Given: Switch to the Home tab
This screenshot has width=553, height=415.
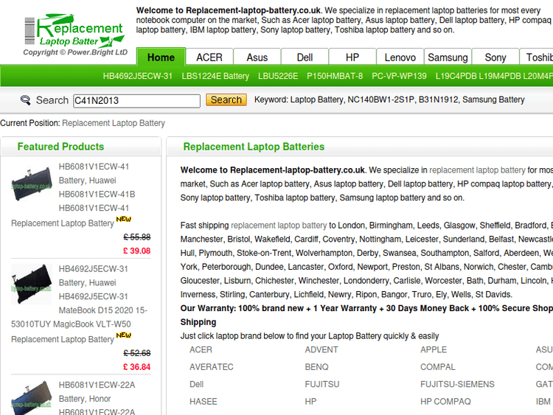Looking at the screenshot, I should 161,57.
